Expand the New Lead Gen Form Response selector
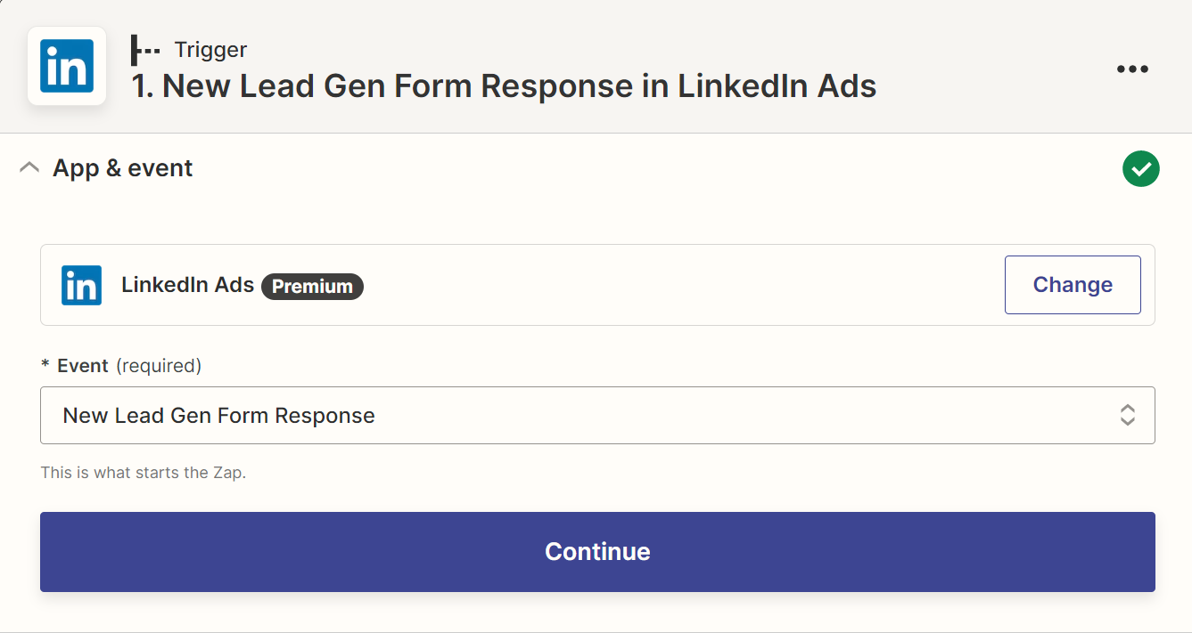This screenshot has width=1192, height=633. [597, 415]
